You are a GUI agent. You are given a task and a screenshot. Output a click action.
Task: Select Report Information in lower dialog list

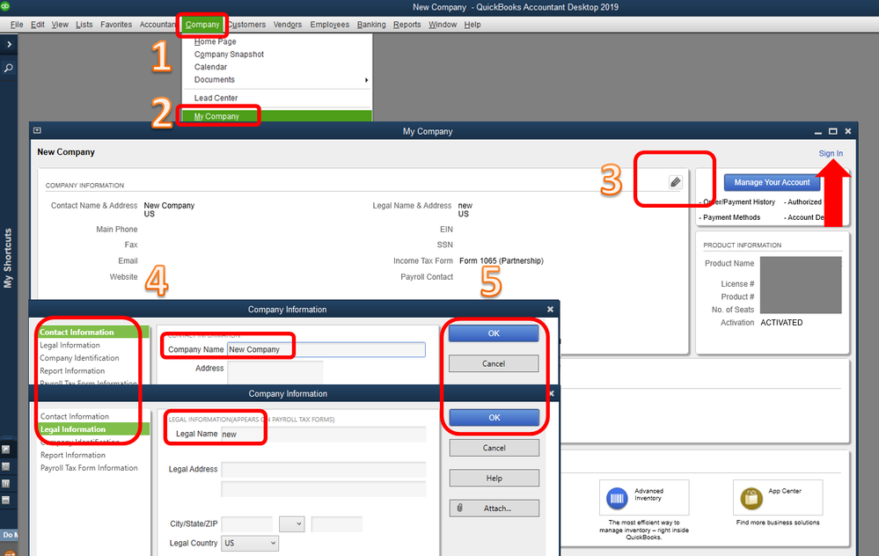tap(73, 455)
